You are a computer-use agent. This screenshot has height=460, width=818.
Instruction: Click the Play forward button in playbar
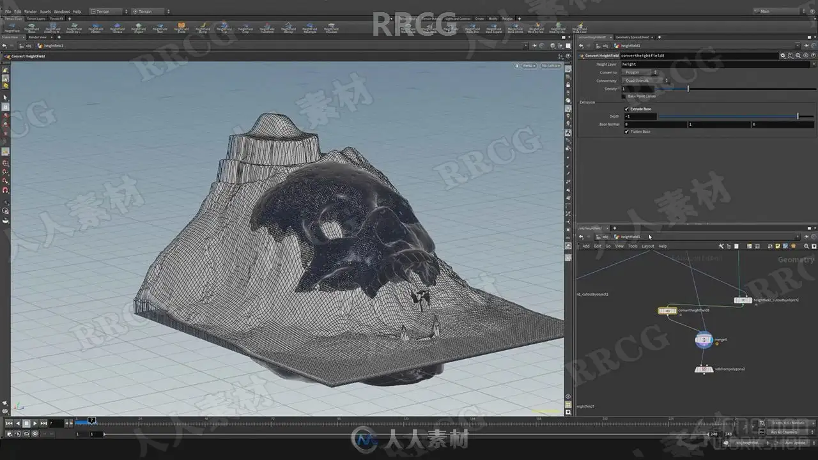point(35,423)
